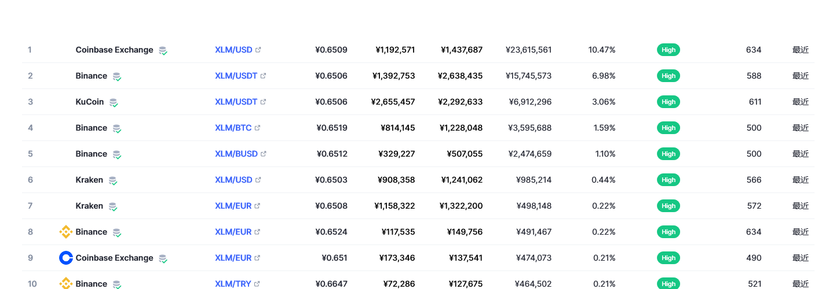Viewport: 840px width, 289px height.
Task: Open the XLM/EUR pair on Kraken, row 7
Action: [233, 206]
